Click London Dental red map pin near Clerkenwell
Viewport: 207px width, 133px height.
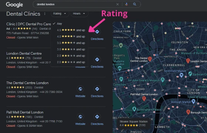(188, 61)
